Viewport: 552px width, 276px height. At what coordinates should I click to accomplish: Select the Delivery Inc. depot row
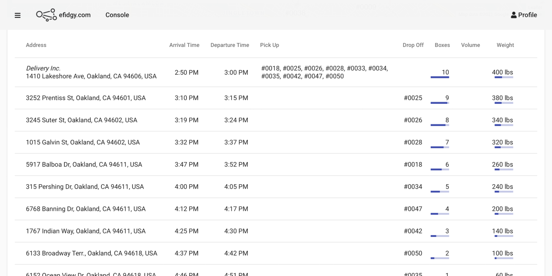click(91, 73)
